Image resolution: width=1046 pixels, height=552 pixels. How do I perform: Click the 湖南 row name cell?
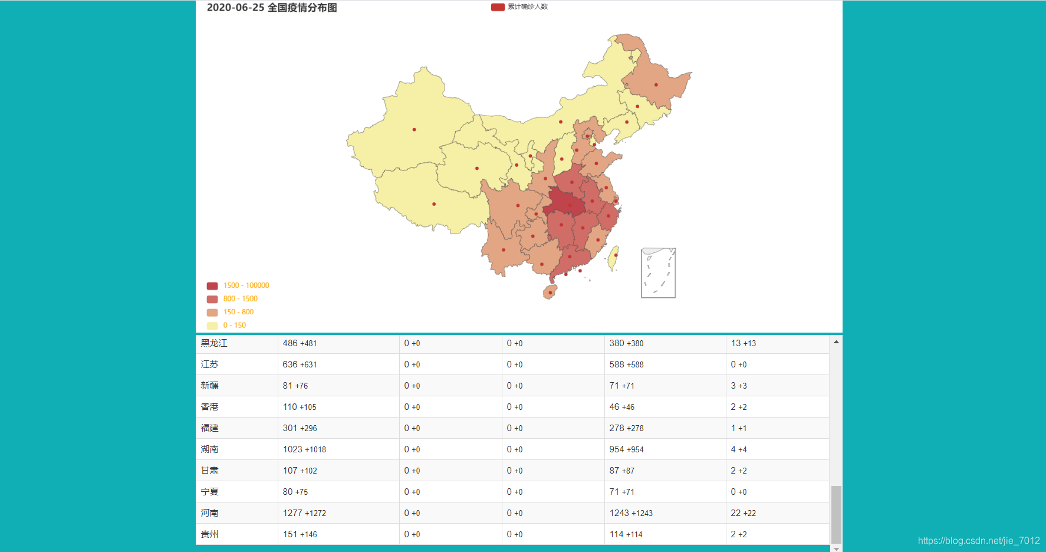pyautogui.click(x=237, y=449)
